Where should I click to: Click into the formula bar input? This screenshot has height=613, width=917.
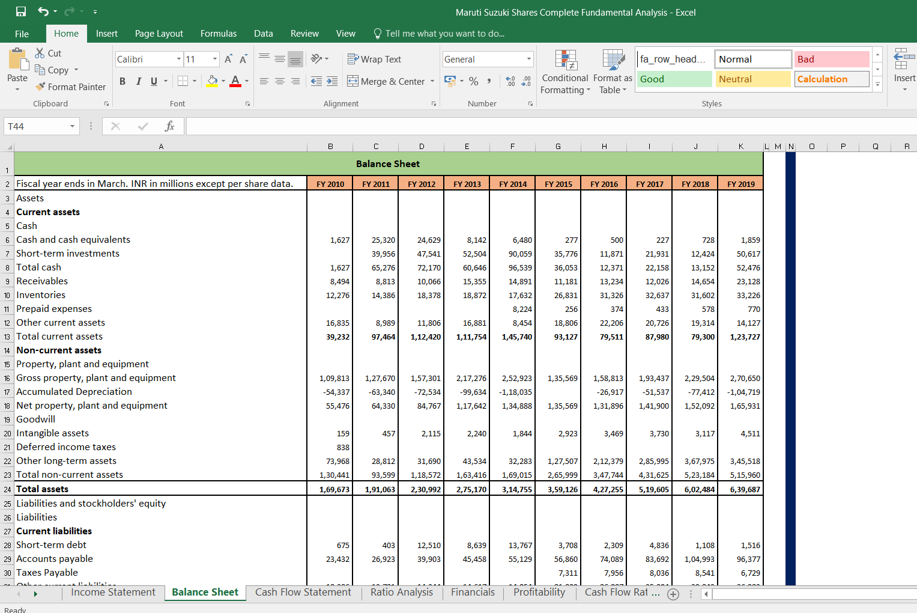tap(551, 126)
